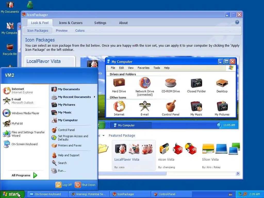Select the Slicer Vista package
This screenshot has height=198, width=264.
(x=221, y=155)
